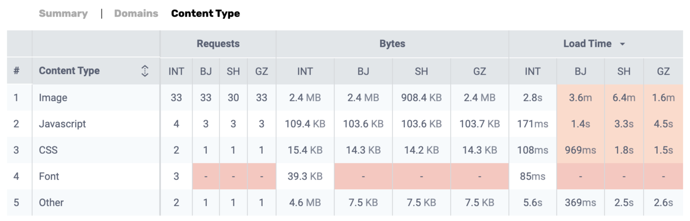Viewport: 690px width, 221px height.
Task: Select the Font row label
Action: [x=49, y=176]
